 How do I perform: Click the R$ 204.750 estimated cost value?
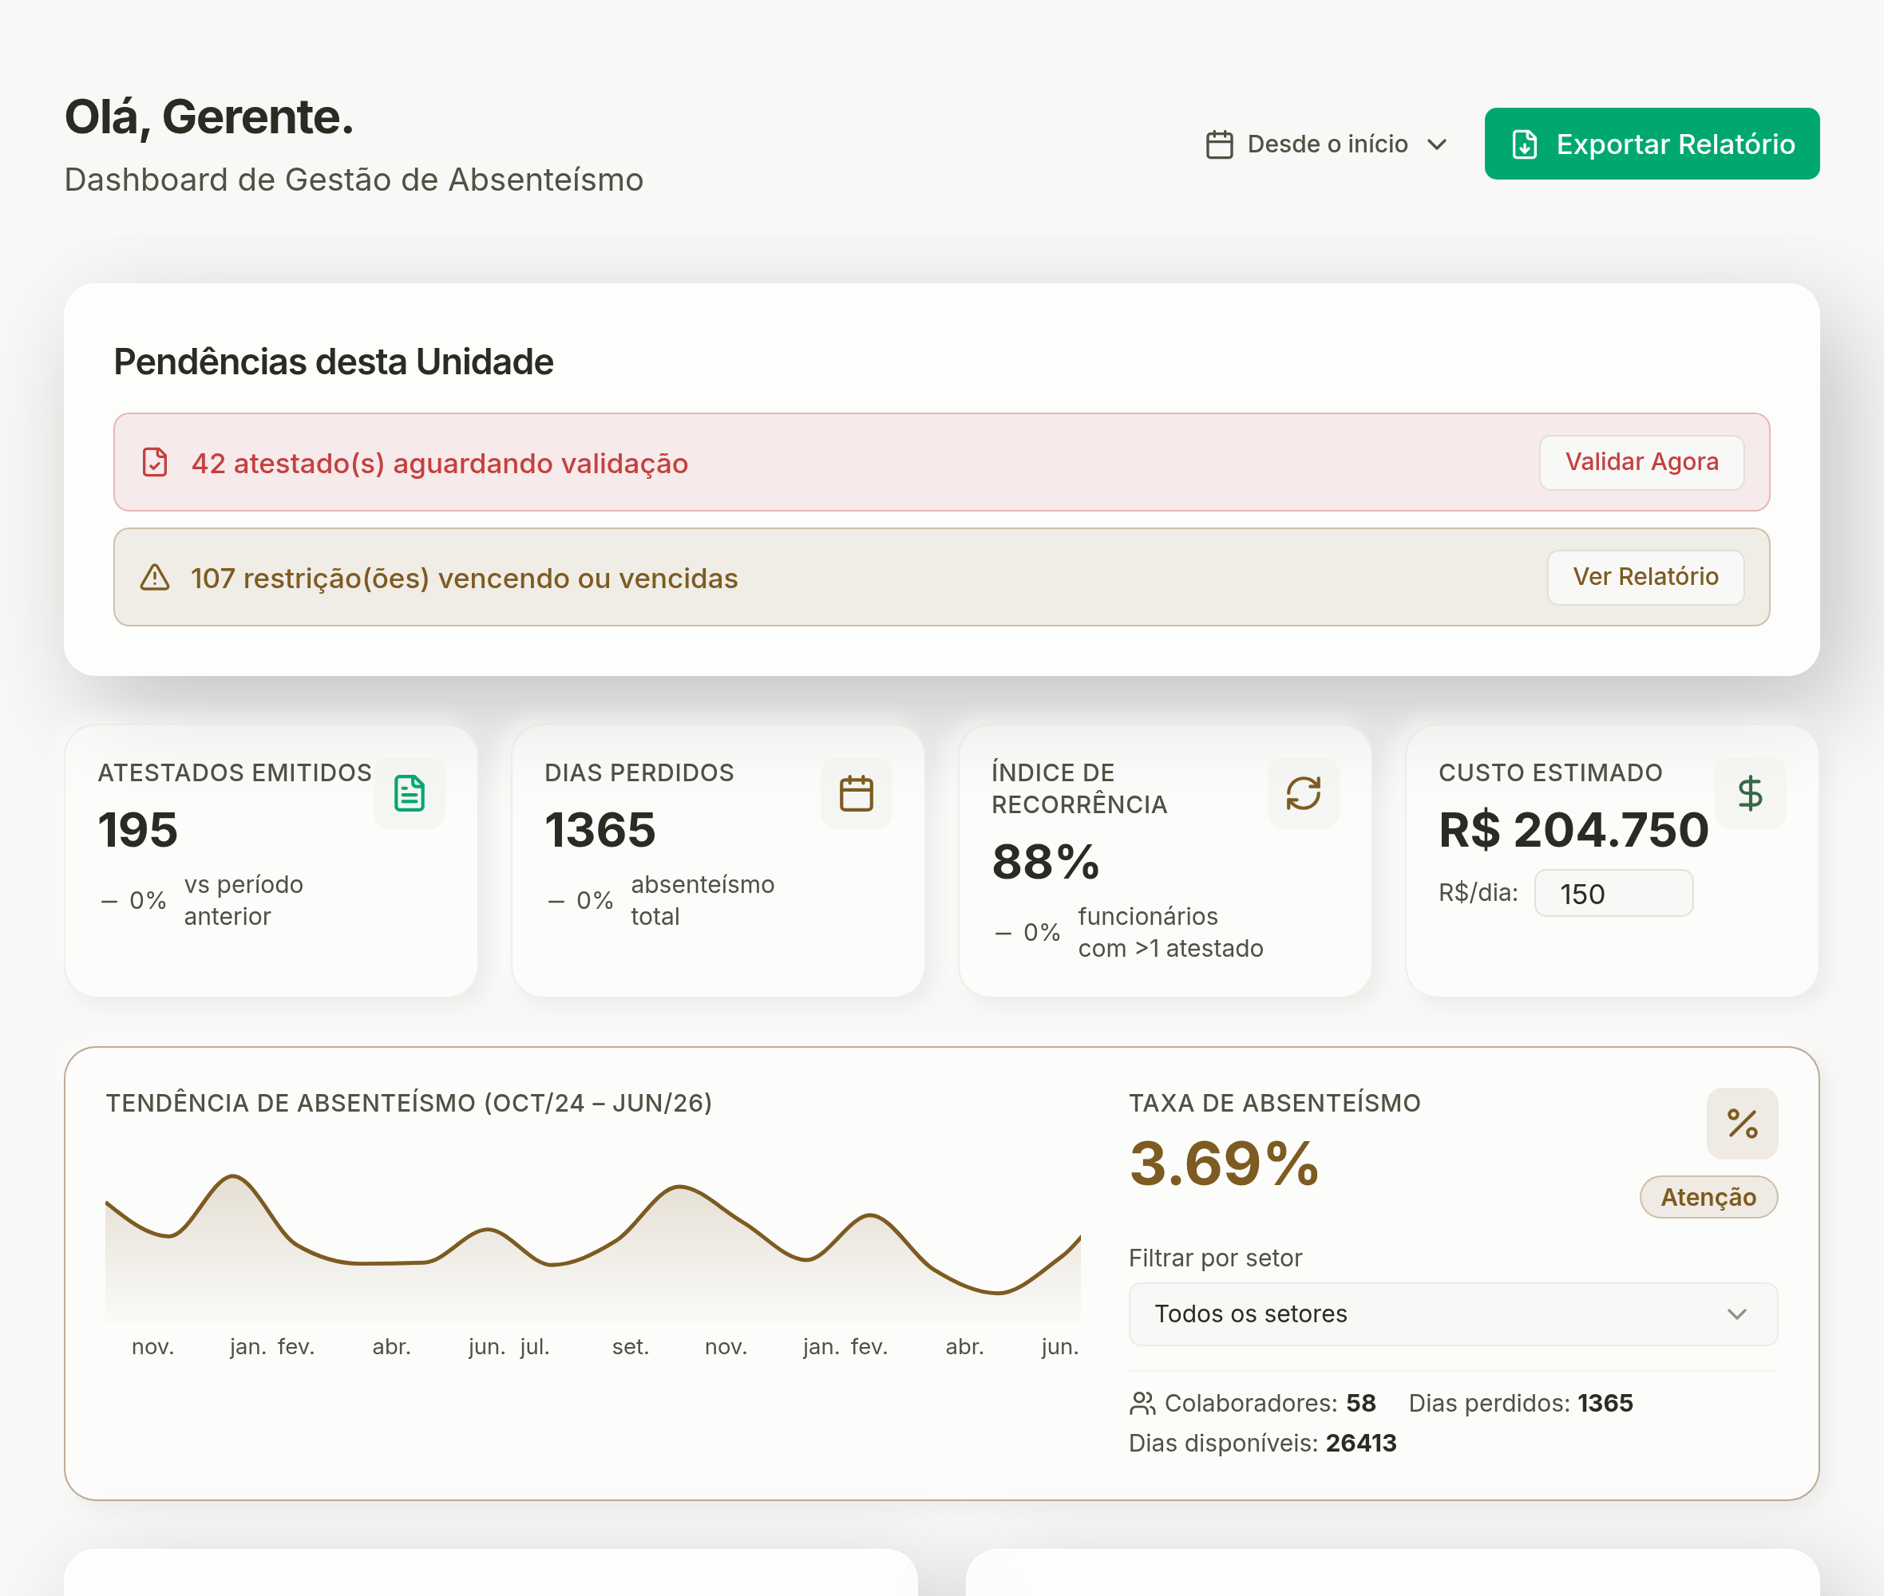pyautogui.click(x=1573, y=830)
